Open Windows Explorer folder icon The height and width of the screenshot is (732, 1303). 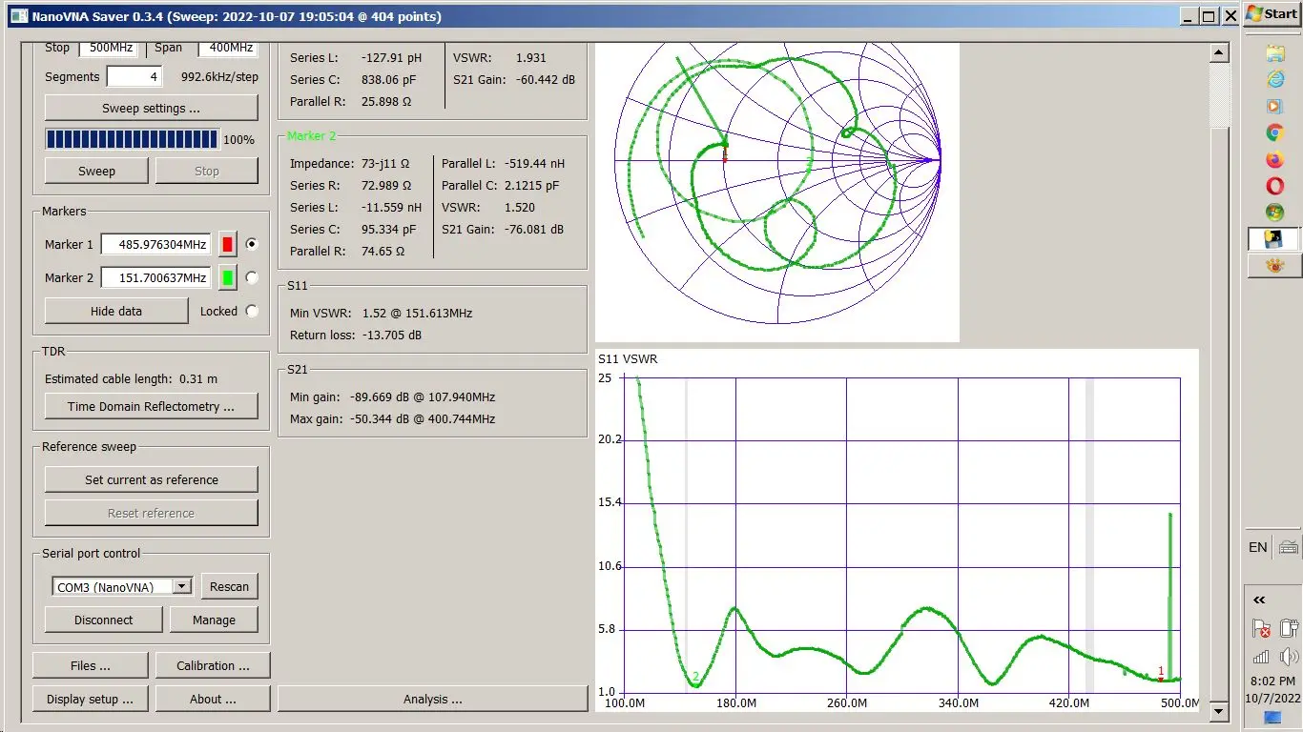point(1273,52)
